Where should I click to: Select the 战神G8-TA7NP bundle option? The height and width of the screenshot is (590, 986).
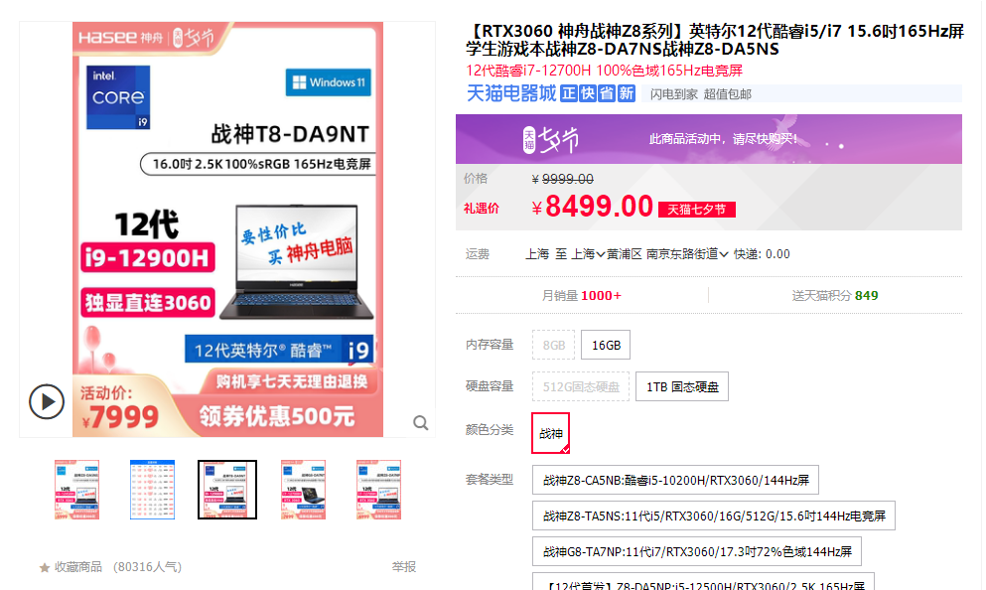(x=698, y=549)
